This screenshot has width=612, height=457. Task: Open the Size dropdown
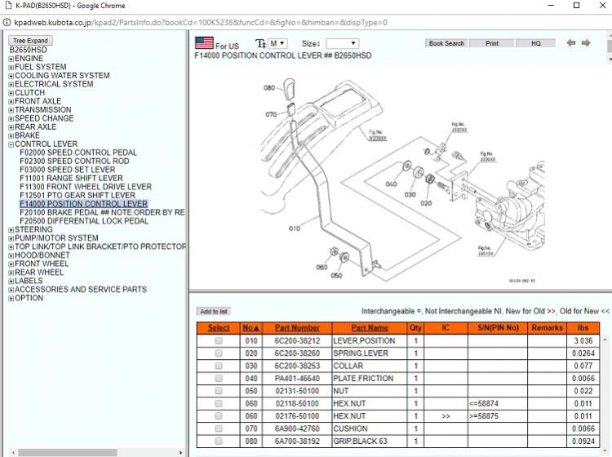[x=342, y=43]
